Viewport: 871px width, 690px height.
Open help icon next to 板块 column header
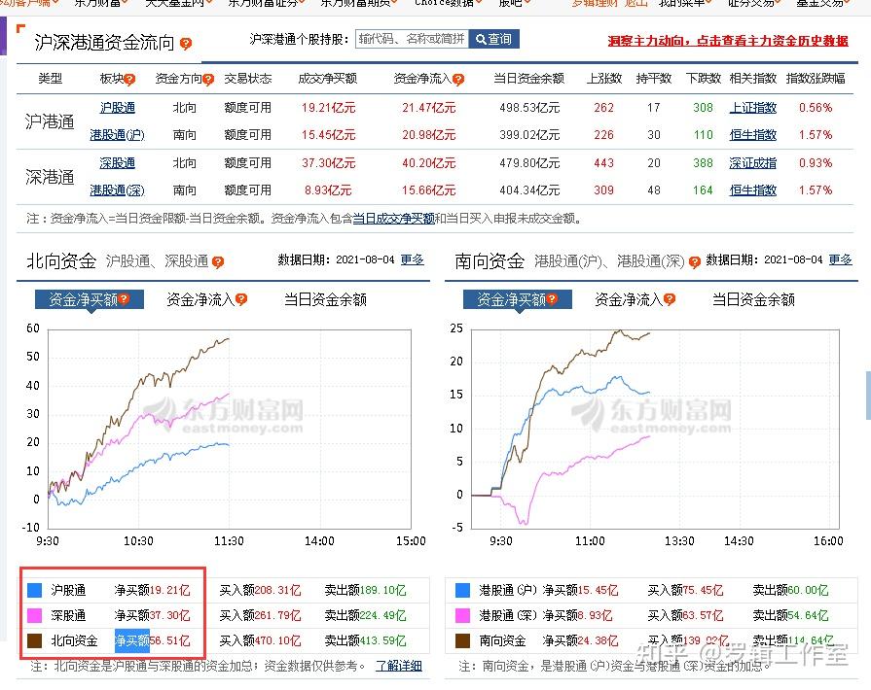coord(129,80)
